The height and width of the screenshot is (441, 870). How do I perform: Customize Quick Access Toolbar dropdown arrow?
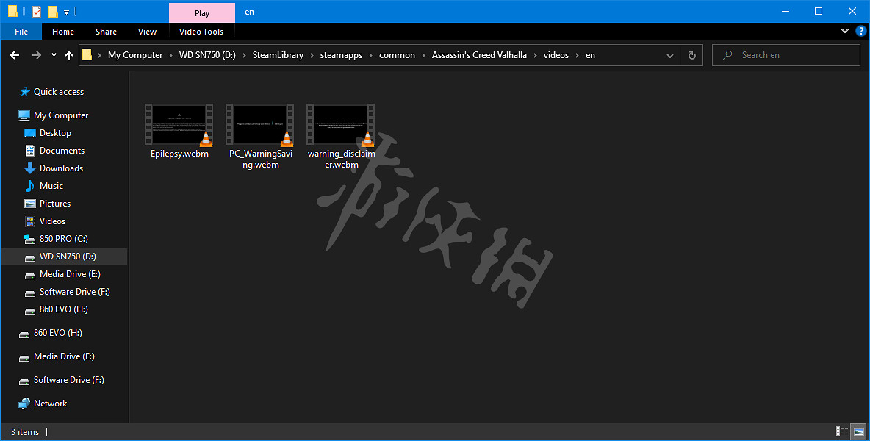pos(66,12)
